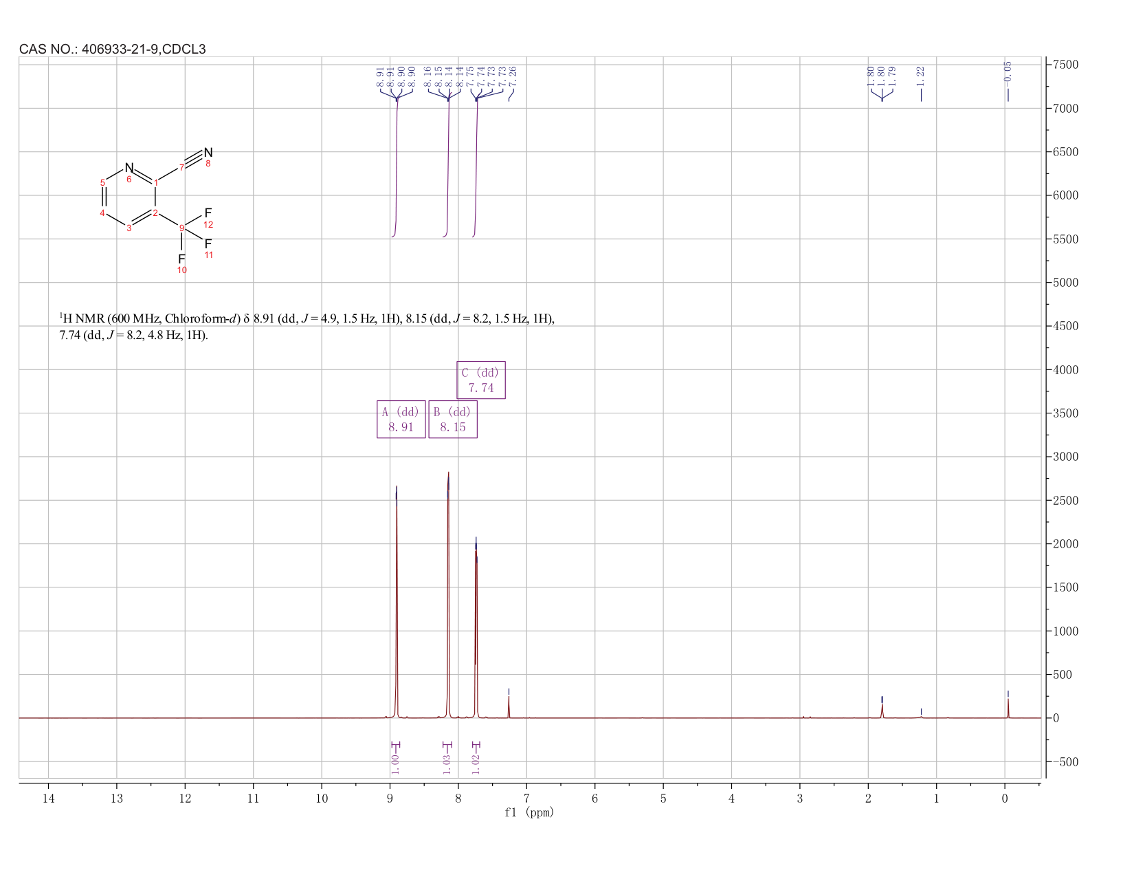This screenshot has height=877, width=1134.
Task: Click the 7.26 peak label
Action: pos(512,76)
